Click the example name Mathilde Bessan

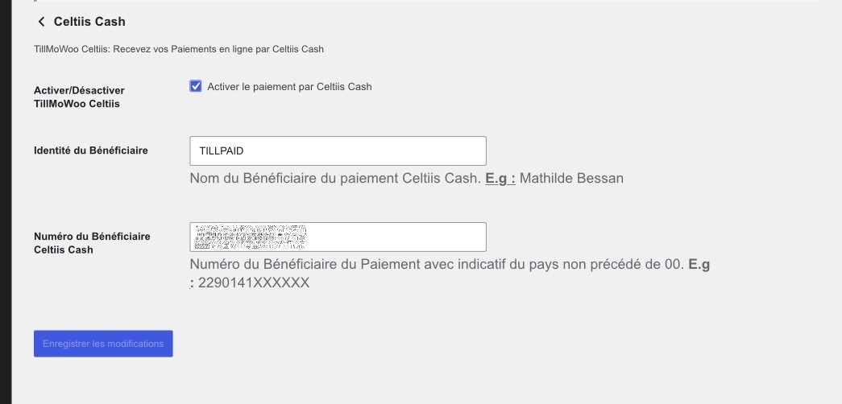click(571, 178)
